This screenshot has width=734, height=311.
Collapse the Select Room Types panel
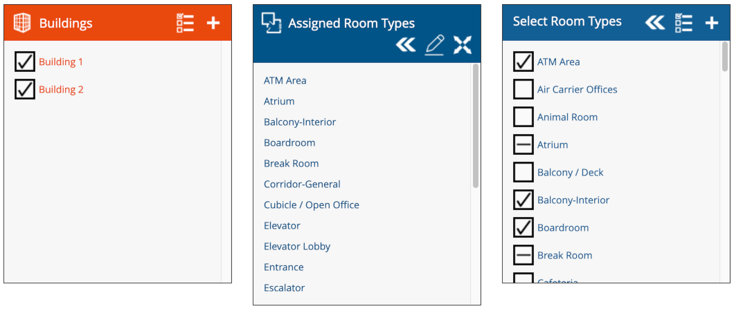pos(654,23)
